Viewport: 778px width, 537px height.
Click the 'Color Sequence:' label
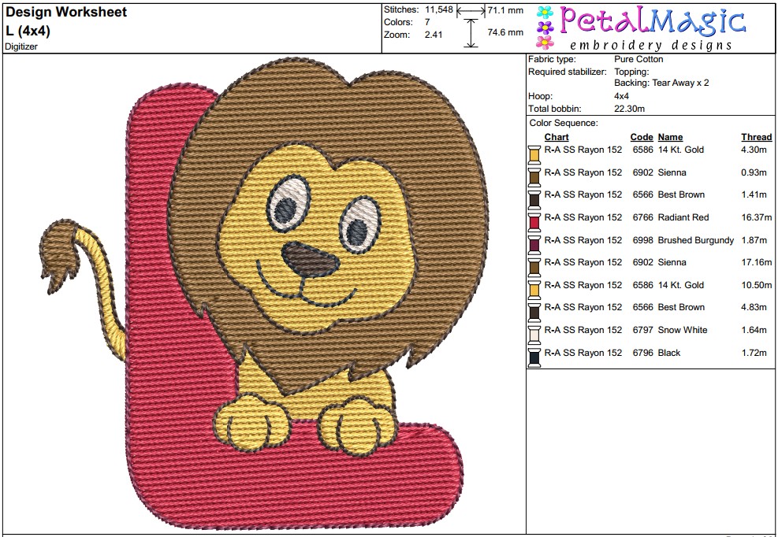[564, 123]
